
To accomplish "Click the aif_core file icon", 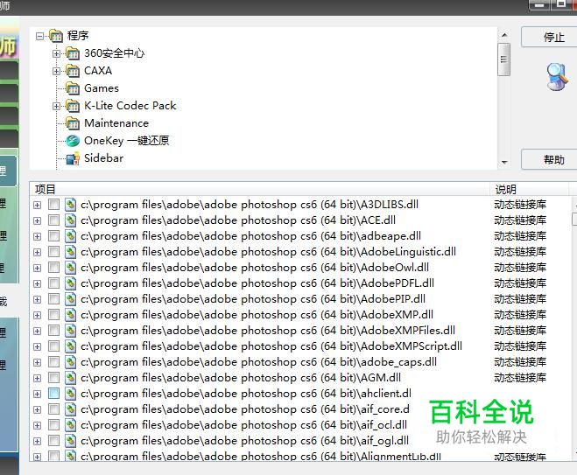I will point(70,409).
